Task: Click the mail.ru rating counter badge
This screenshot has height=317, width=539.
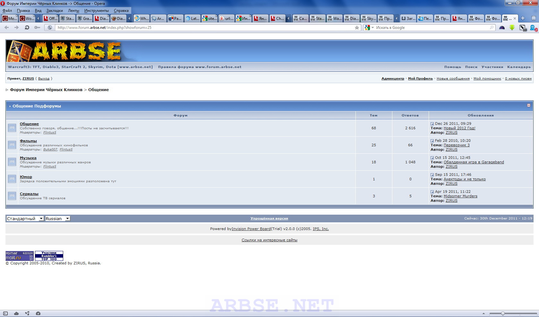Action: [20, 256]
